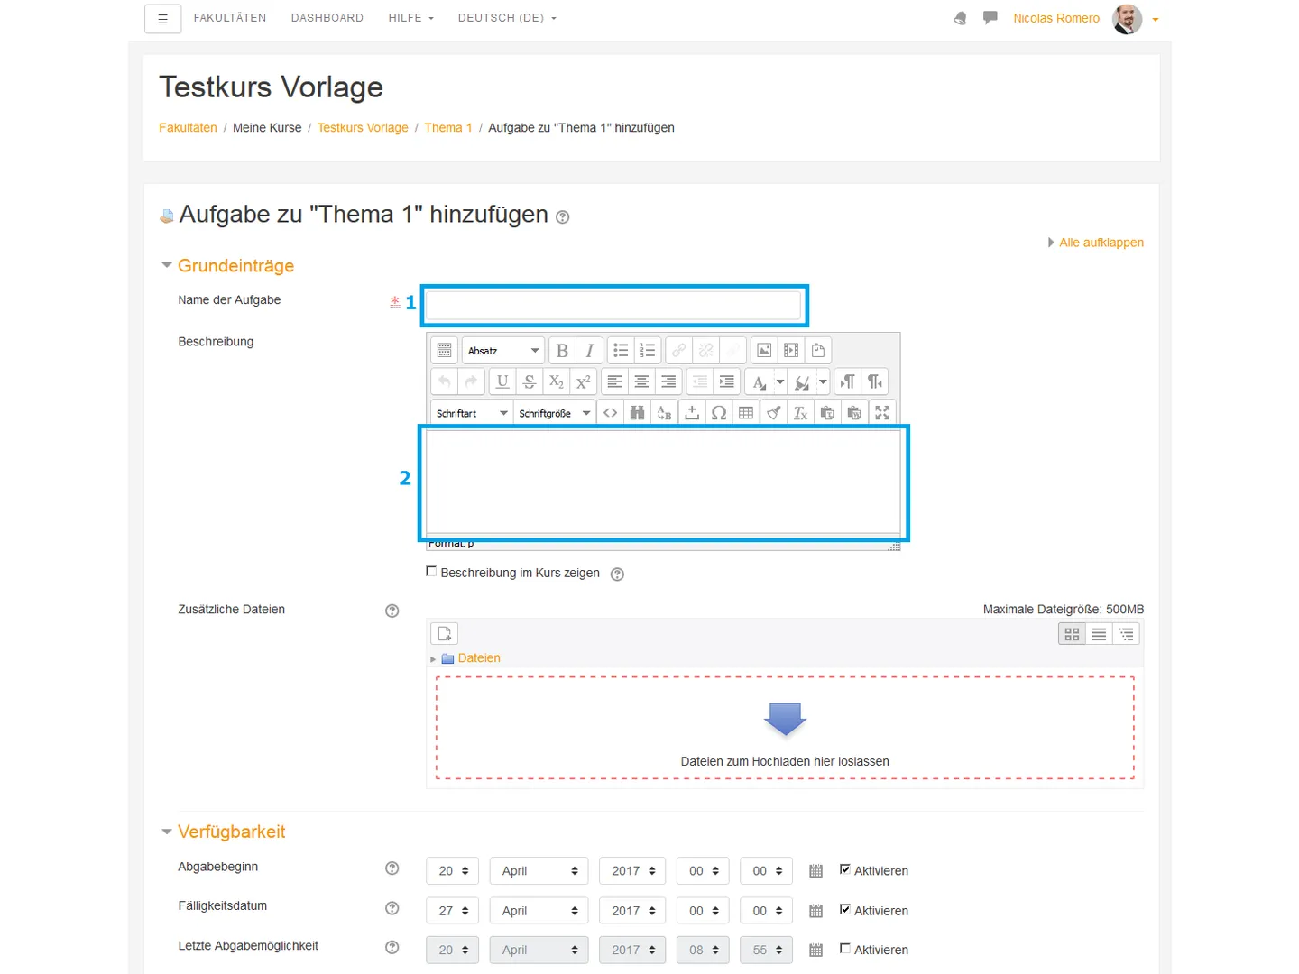1299x974 pixels.
Task: Toggle the editor toolbar rows icon
Action: point(444,351)
